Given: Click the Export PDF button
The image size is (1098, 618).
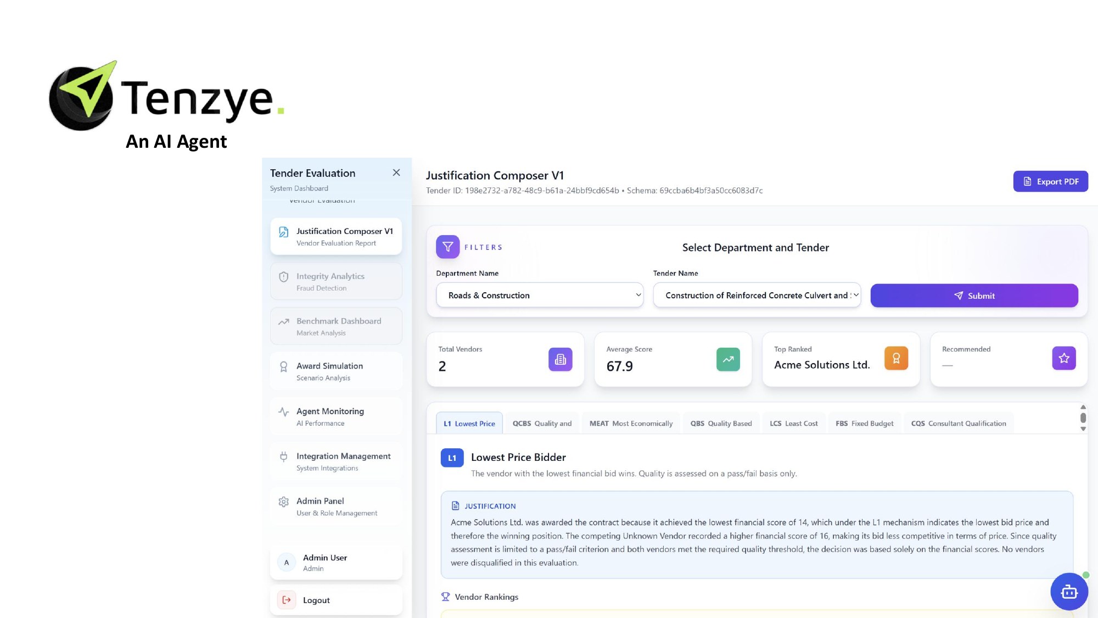Looking at the screenshot, I should (1050, 181).
